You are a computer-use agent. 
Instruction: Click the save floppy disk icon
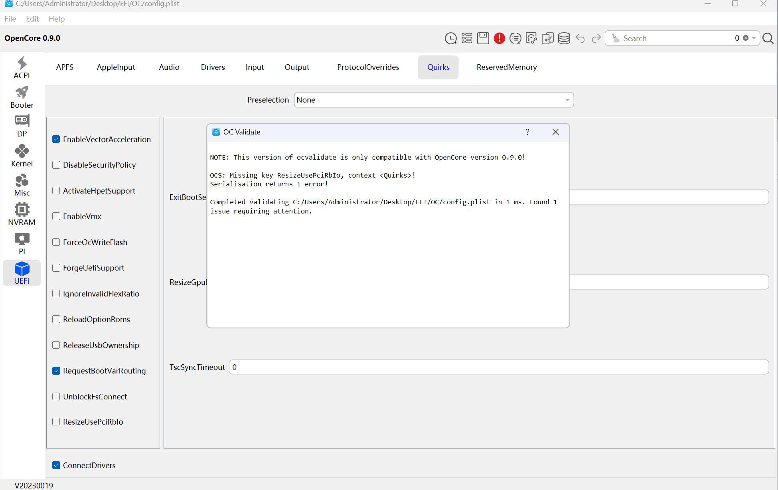pos(483,38)
